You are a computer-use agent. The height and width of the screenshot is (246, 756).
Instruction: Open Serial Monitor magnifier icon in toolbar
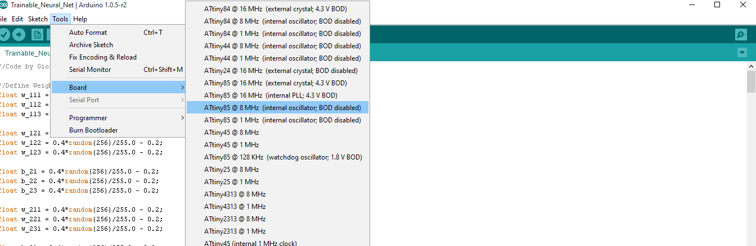point(741,35)
